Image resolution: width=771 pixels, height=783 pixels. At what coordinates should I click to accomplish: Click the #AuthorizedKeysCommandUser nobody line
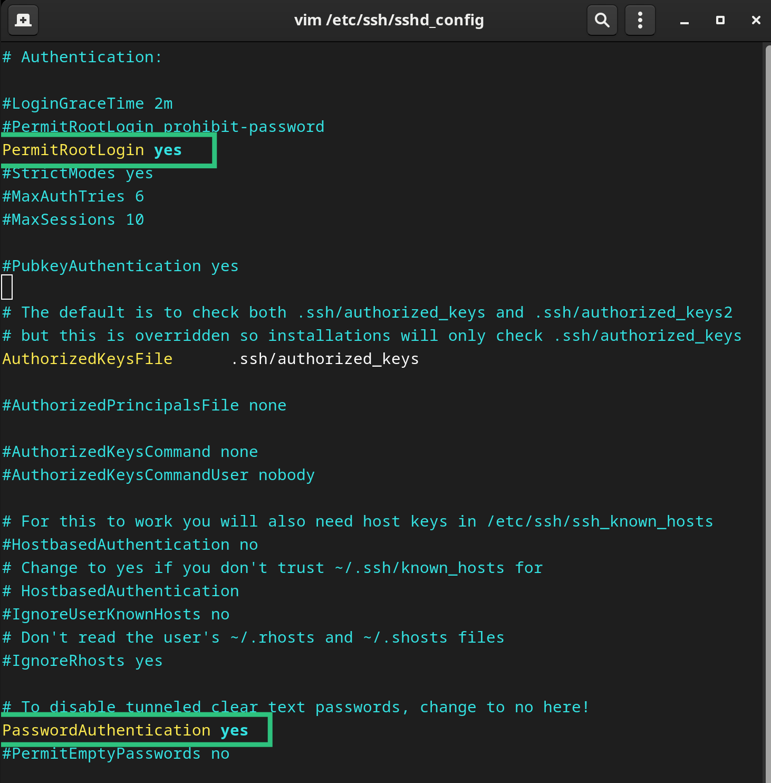(x=158, y=474)
